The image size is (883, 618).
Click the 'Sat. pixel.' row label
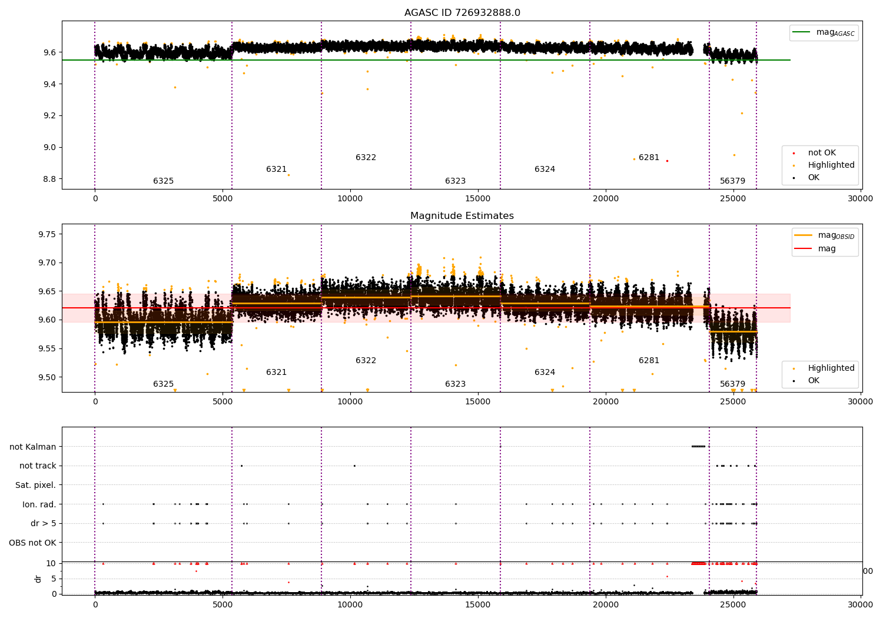[36, 486]
